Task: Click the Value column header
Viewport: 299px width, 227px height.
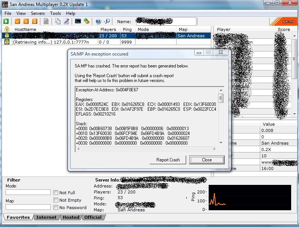Action: coord(278,124)
